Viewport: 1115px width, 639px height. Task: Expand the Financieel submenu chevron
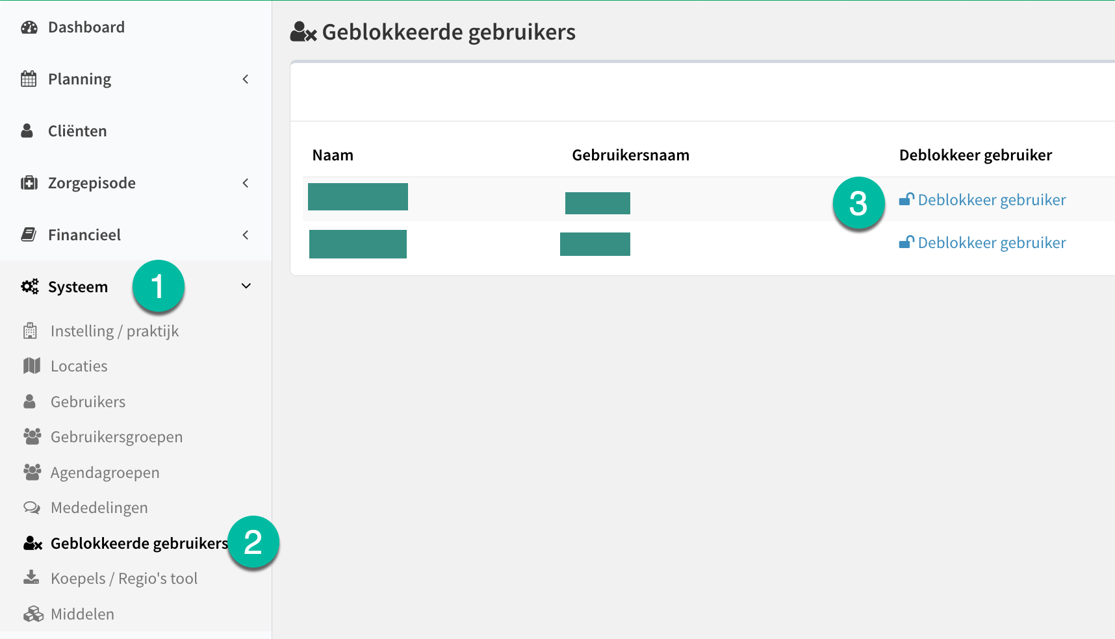pos(246,235)
